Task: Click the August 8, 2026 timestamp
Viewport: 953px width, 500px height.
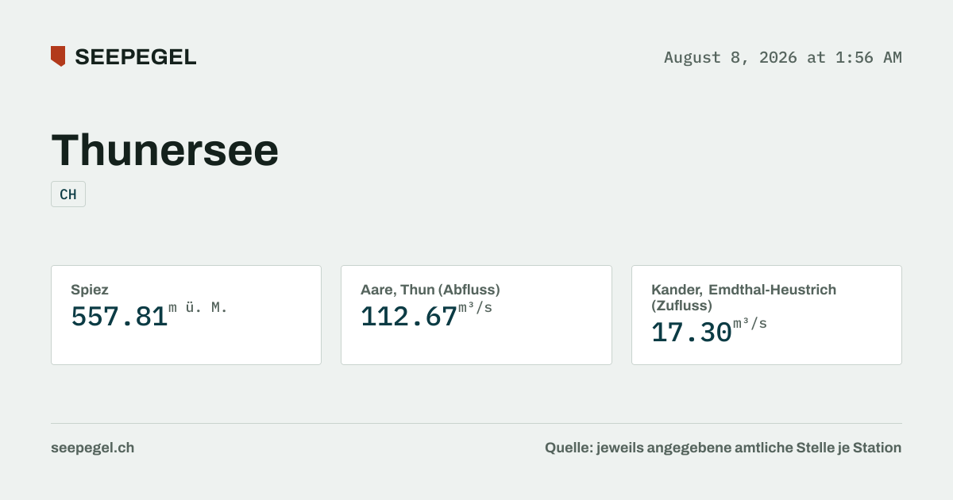Action: point(783,57)
